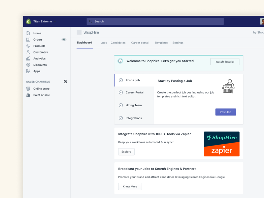Click the Know More button
The width and height of the screenshot is (264, 198).
coord(130,186)
